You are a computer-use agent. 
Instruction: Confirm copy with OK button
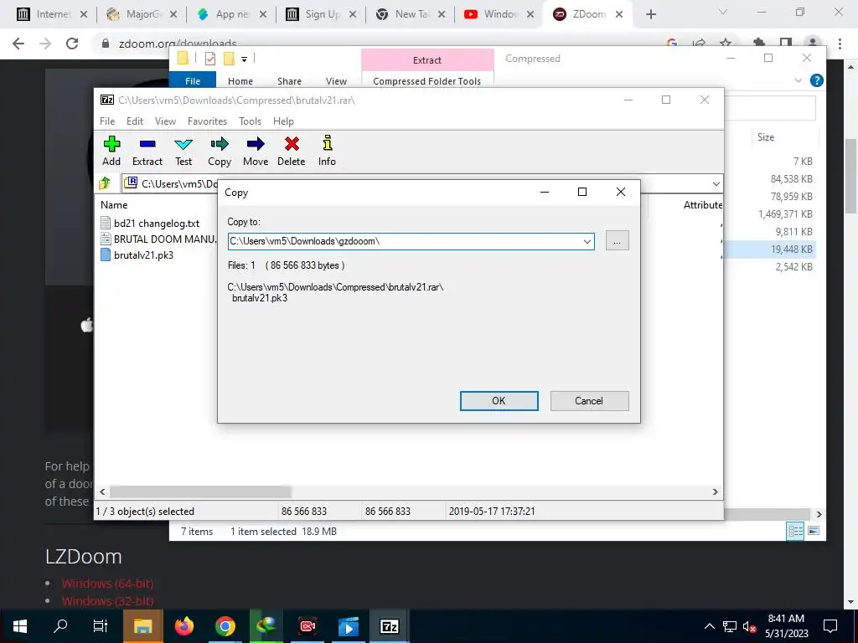click(x=499, y=401)
